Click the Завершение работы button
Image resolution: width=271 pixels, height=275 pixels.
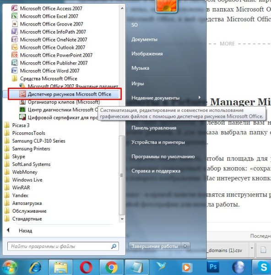tap(155, 246)
